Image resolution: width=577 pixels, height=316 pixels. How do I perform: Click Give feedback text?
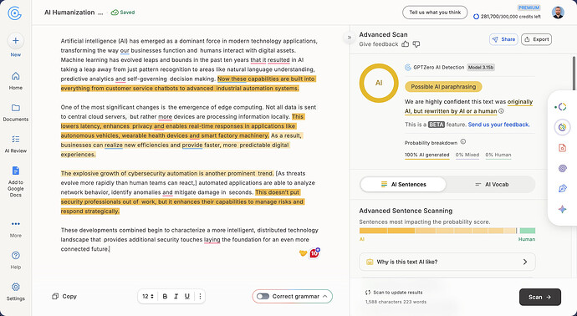[x=379, y=44]
